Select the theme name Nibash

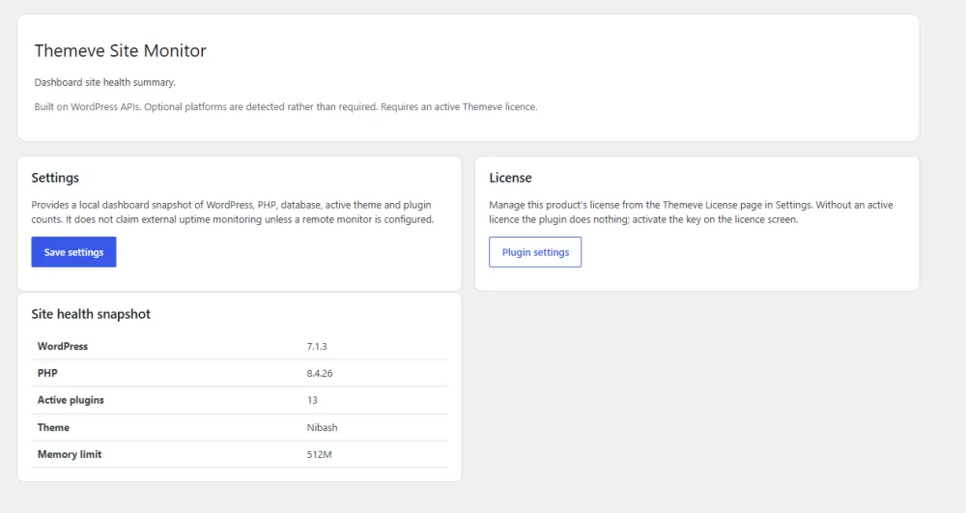tap(323, 427)
